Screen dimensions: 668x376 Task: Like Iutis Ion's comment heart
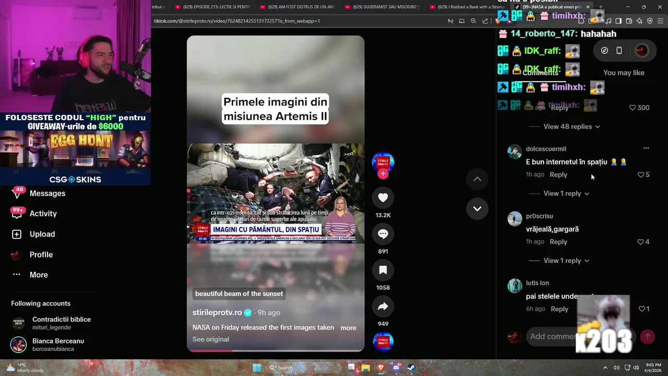tap(642, 309)
